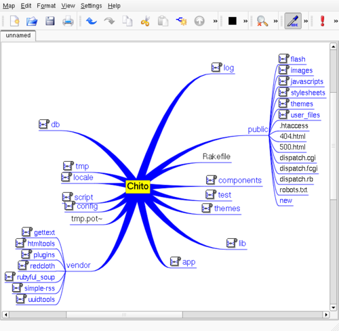Expand the collapsed db branch icon
The image size is (339, 331).
coord(44,124)
